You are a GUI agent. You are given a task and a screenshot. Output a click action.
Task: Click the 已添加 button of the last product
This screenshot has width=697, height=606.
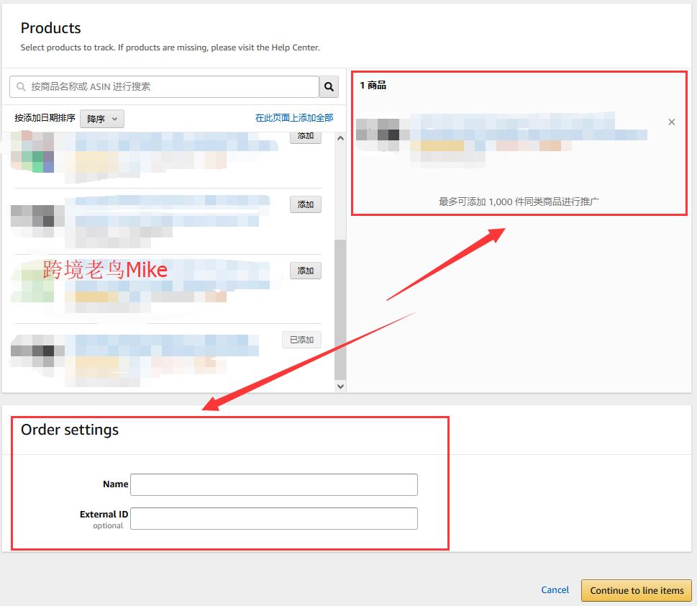tap(301, 340)
